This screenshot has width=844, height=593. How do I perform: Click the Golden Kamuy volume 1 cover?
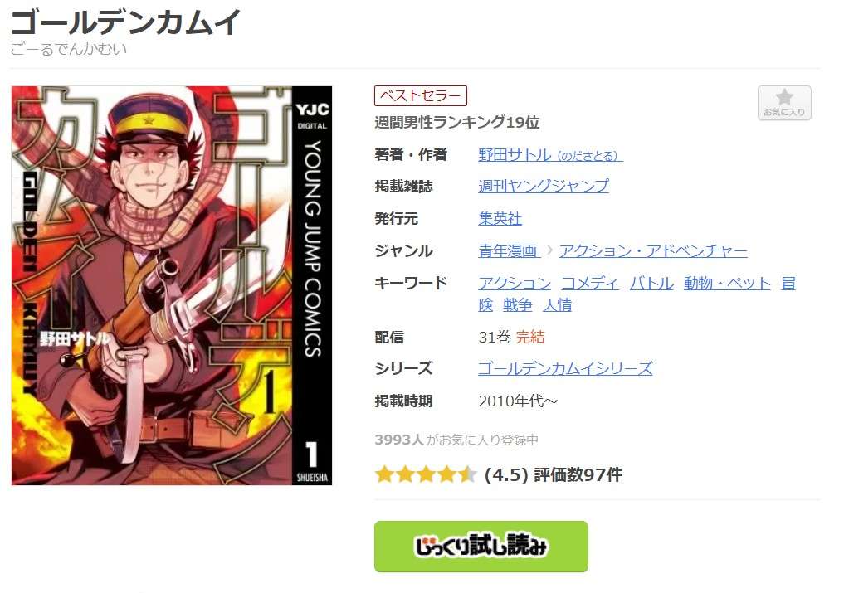[172, 285]
